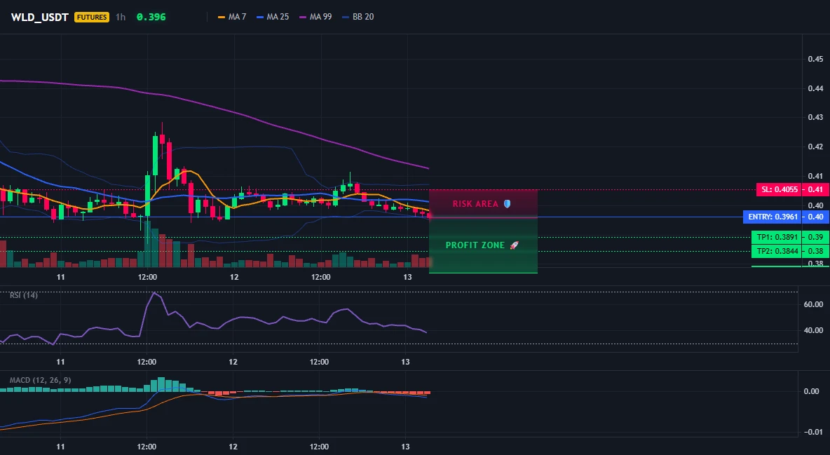Click the MACD (12, 26, 9) indicator label

pos(40,380)
